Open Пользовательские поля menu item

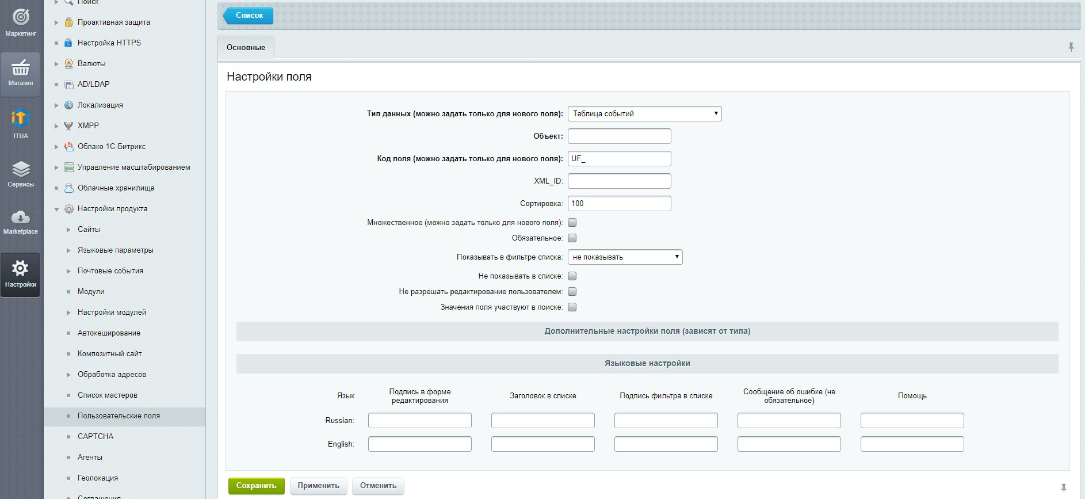pos(119,416)
